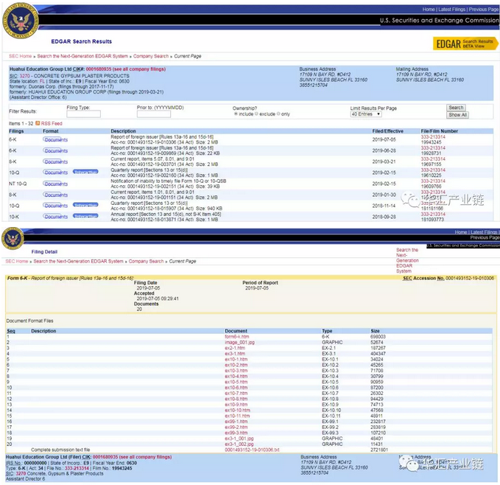The width and height of the screenshot is (500, 485).
Task: Open FL state location link
Action: pyautogui.click(x=42, y=81)
